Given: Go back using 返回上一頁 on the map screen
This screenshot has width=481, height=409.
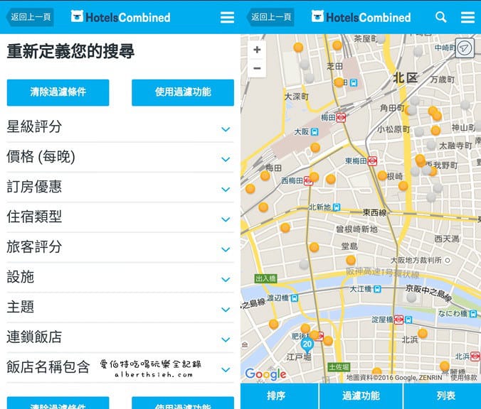Looking at the screenshot, I should (x=270, y=17).
